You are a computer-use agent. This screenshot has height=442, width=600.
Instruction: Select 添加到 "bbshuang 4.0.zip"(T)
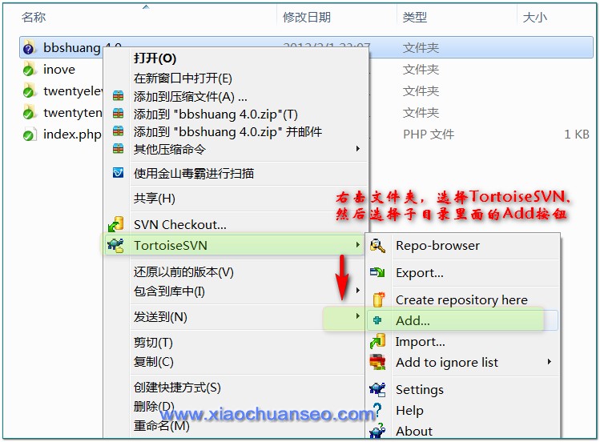coord(215,115)
